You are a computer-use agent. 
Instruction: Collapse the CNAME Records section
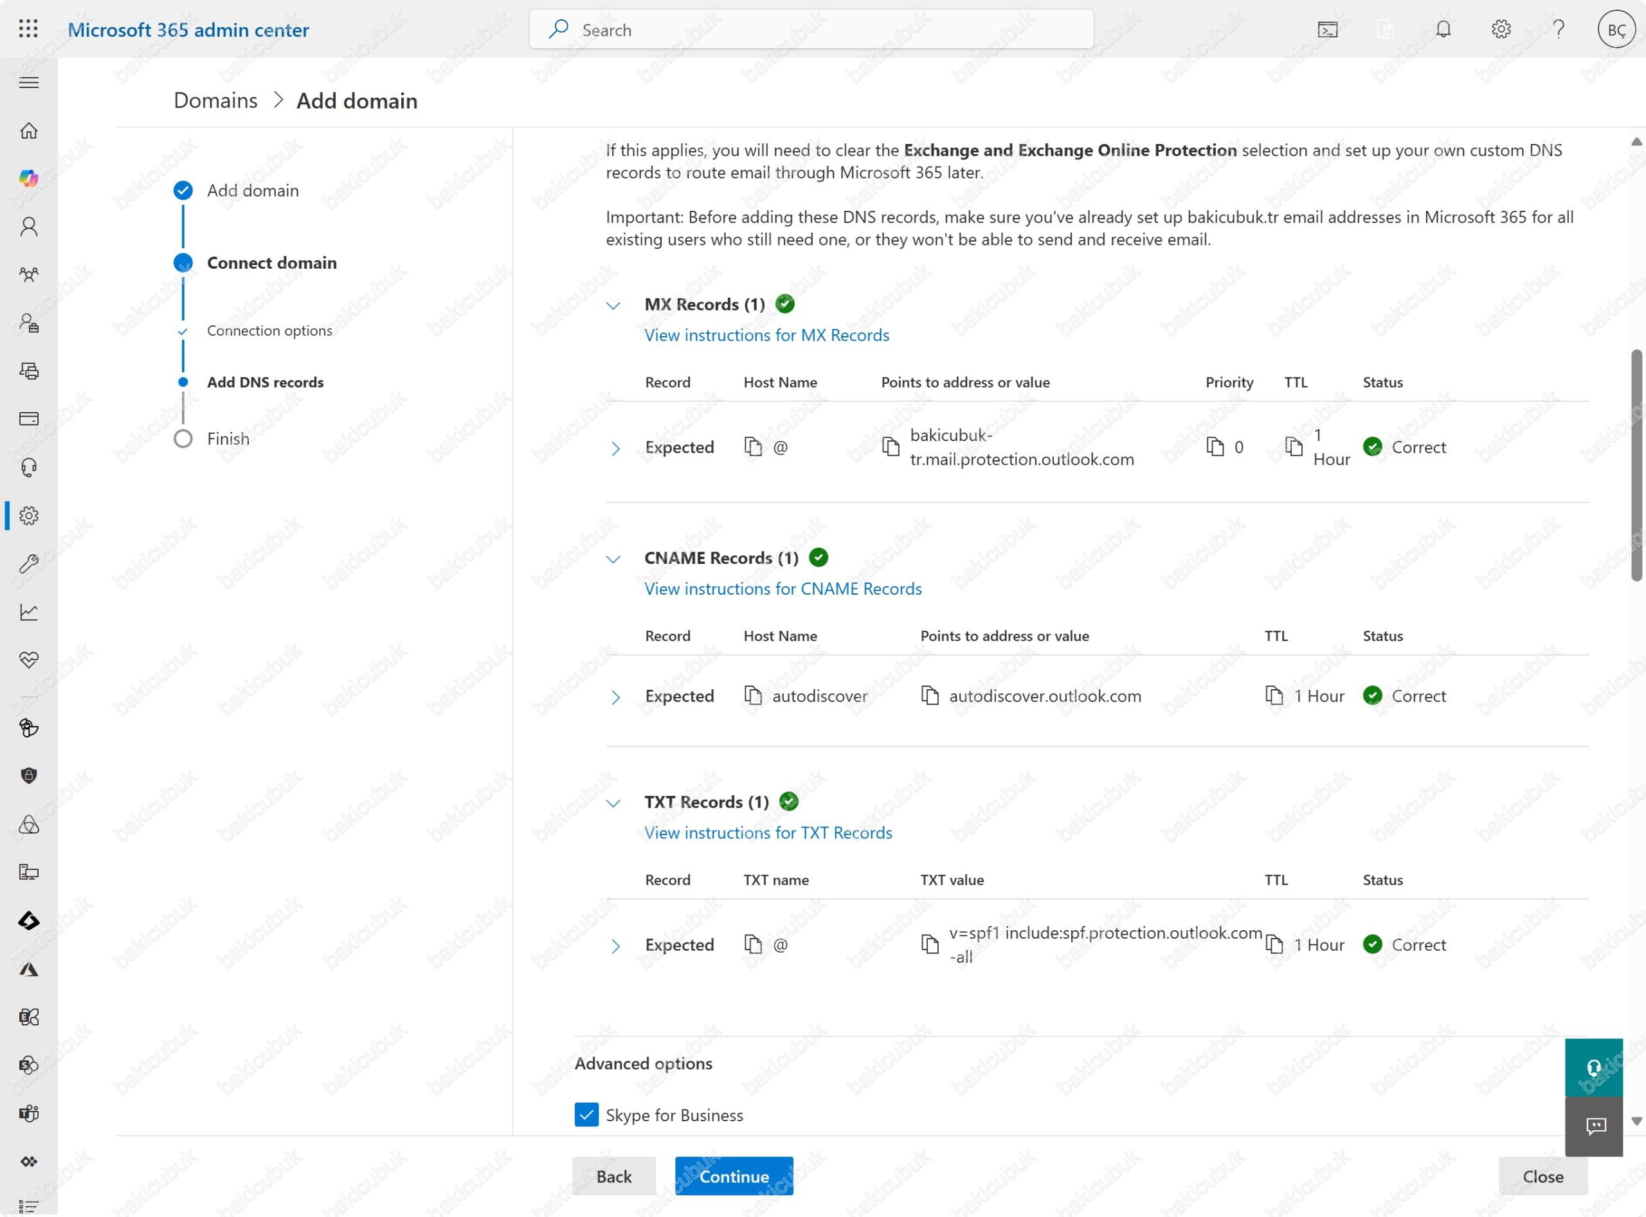[x=613, y=559]
